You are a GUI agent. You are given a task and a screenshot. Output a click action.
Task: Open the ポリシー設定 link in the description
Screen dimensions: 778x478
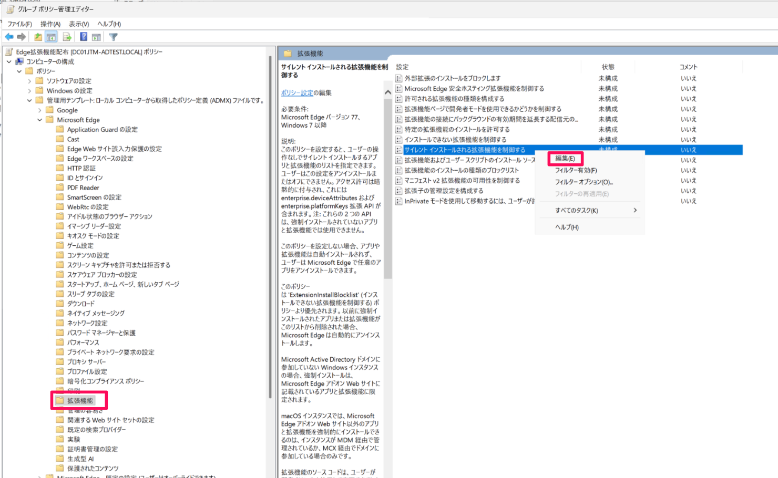(x=297, y=93)
